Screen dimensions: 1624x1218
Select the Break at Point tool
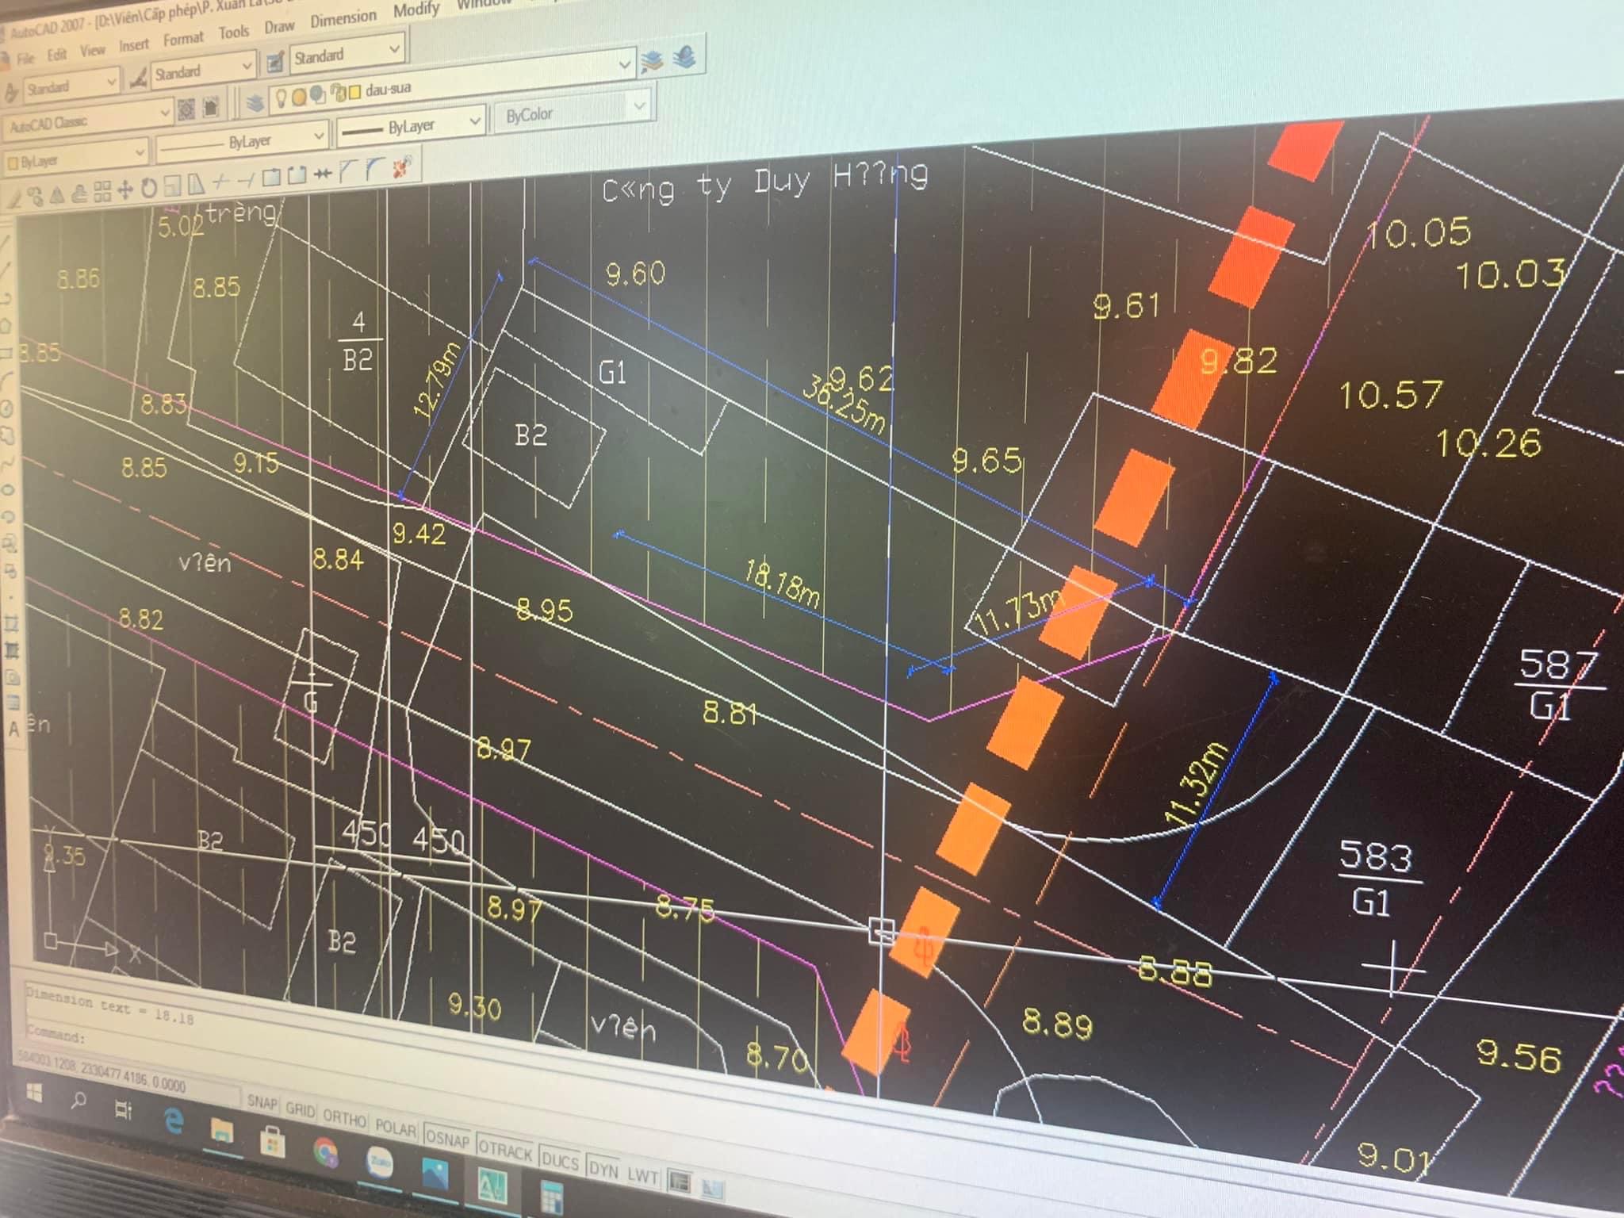point(271,177)
